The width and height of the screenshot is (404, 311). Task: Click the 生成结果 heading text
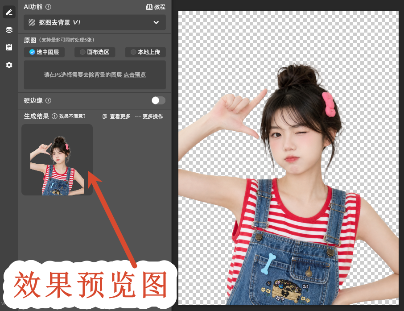coord(36,116)
